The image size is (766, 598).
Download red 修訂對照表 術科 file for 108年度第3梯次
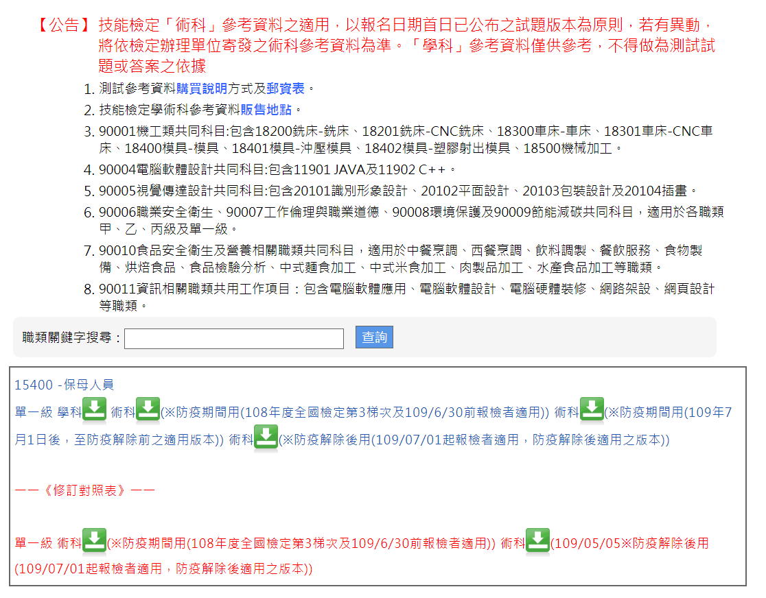94,540
